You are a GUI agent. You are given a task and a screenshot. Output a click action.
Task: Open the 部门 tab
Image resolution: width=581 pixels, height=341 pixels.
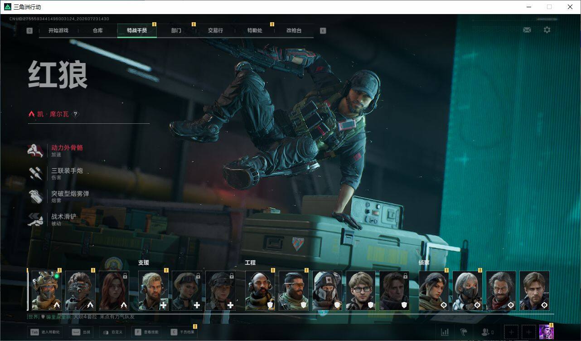pyautogui.click(x=176, y=31)
